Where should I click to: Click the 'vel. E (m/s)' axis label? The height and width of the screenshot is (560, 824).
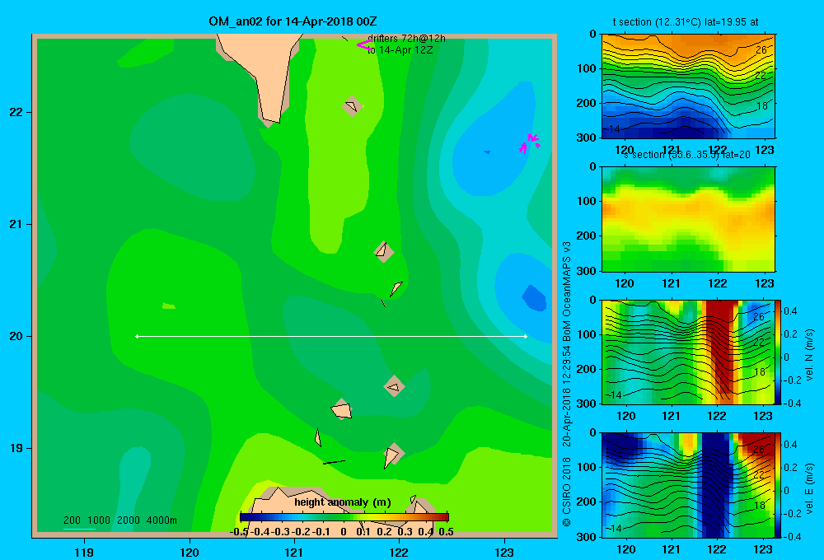810,488
